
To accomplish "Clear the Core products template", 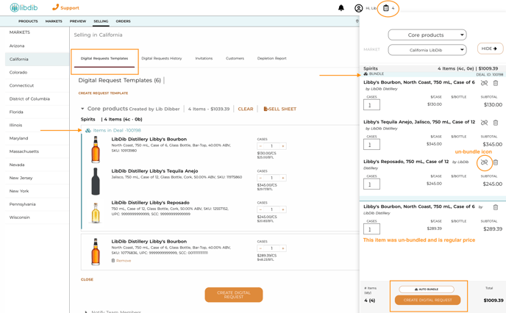I will [x=246, y=109].
